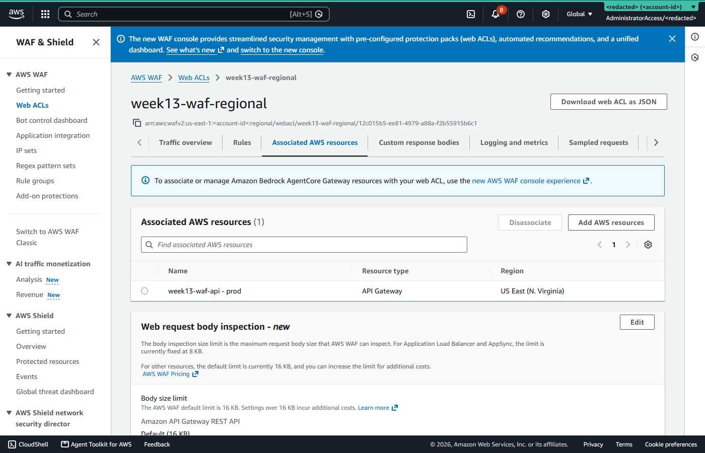Open console settings gear in top bar
This screenshot has width=705, height=453.
tap(546, 14)
